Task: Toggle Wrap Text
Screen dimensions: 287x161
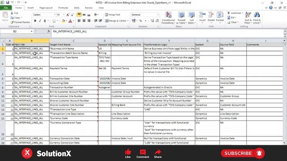Action: 113,15
